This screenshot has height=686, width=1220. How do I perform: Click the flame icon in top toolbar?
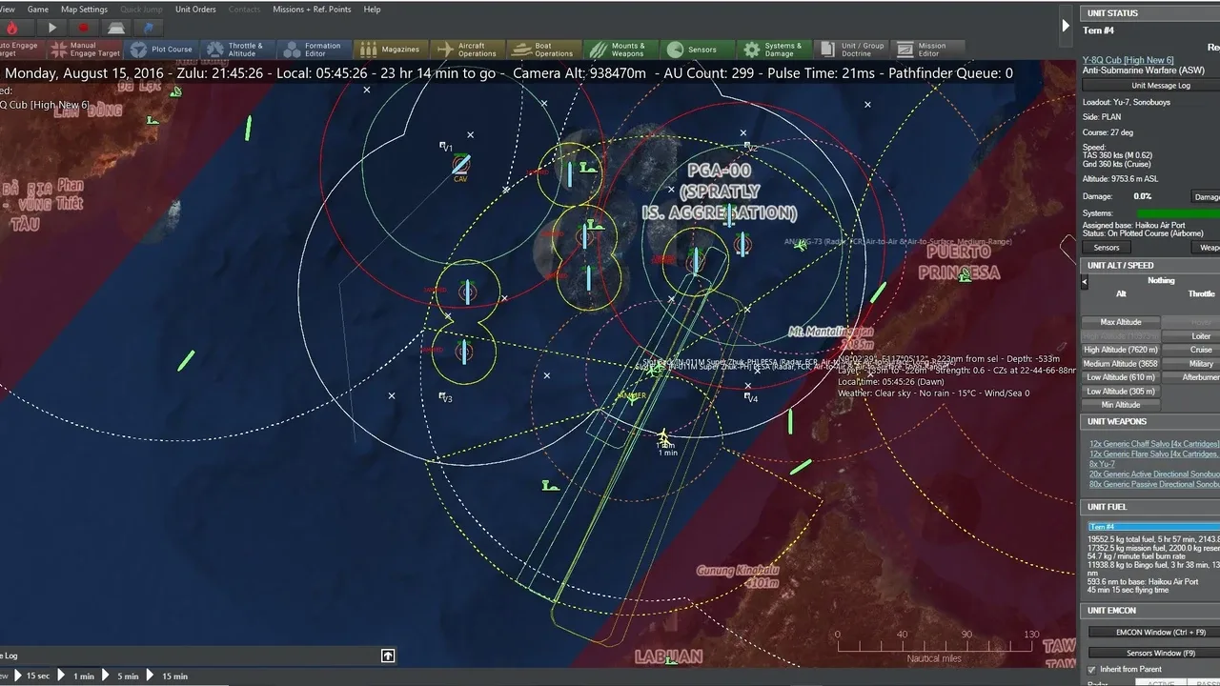click(12, 29)
